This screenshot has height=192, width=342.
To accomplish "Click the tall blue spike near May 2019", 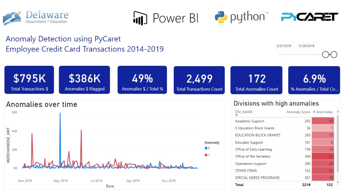I will tap(60, 118).
